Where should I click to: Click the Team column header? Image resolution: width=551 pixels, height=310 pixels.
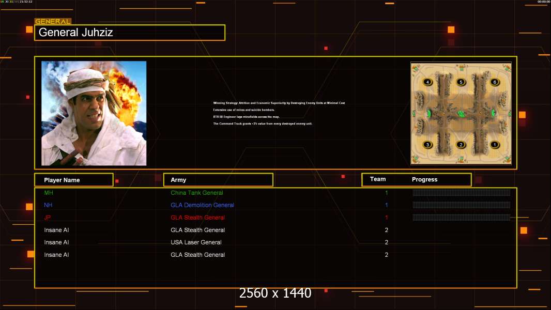click(x=378, y=179)
